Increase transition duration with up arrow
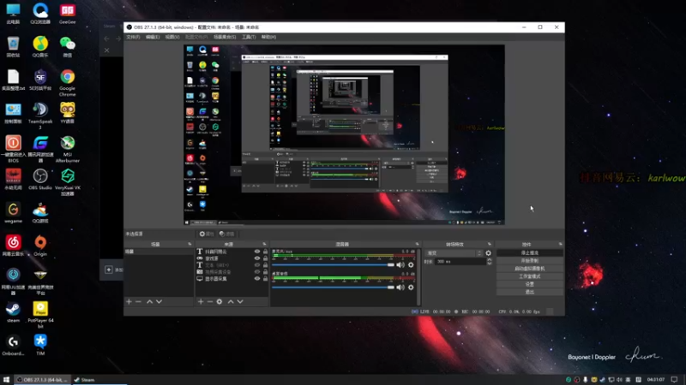This screenshot has height=385, width=686. tap(489, 260)
